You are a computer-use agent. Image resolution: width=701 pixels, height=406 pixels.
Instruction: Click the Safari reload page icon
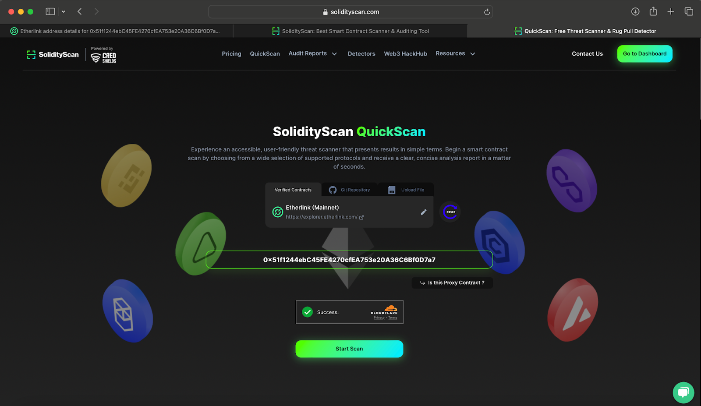[x=487, y=12]
